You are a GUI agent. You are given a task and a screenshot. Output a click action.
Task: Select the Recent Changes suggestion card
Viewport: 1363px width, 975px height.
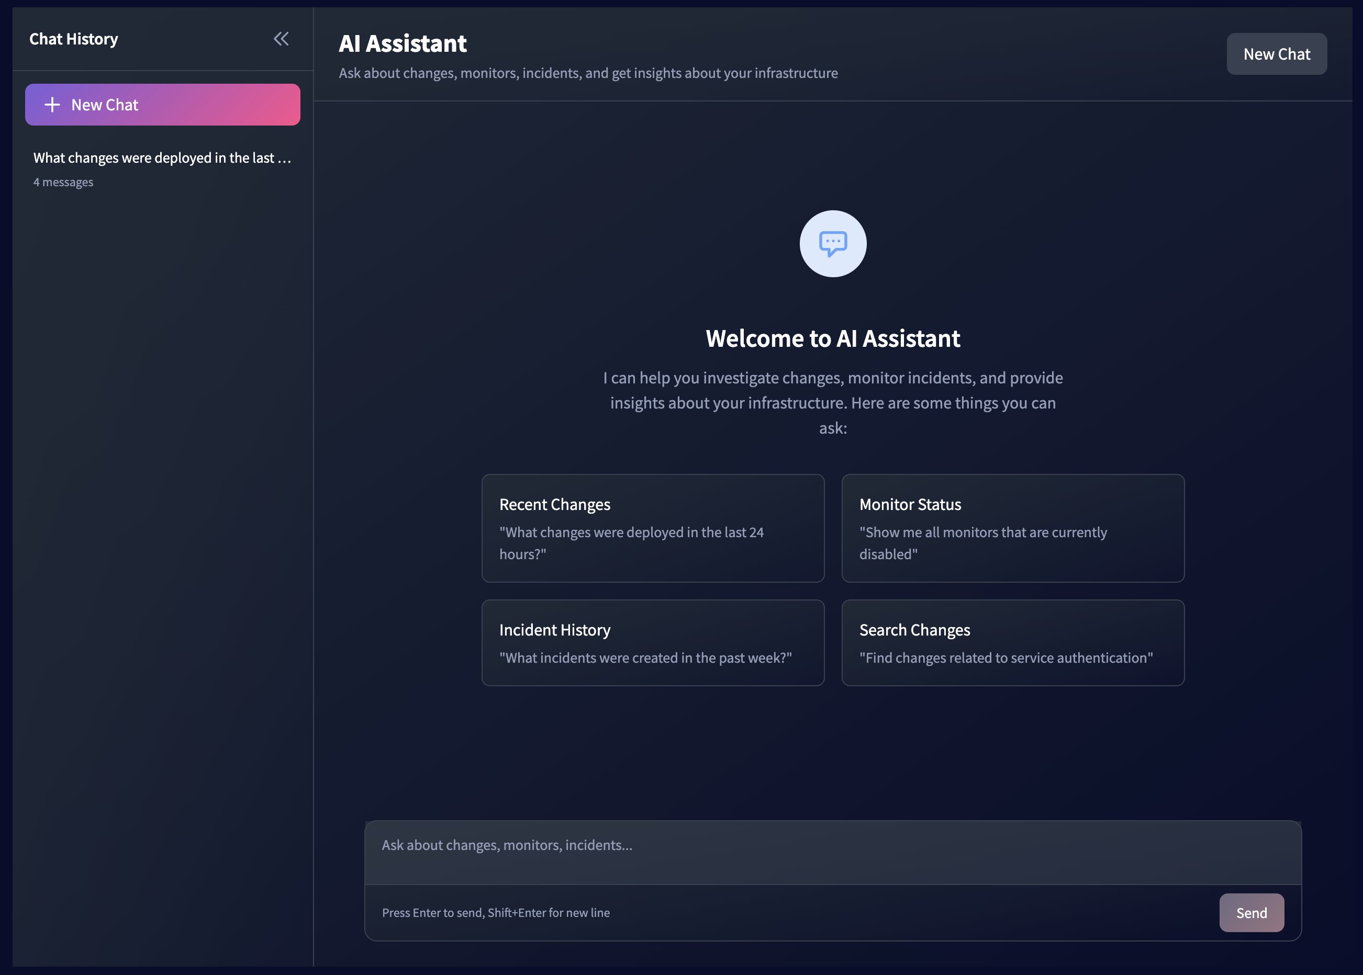point(652,528)
